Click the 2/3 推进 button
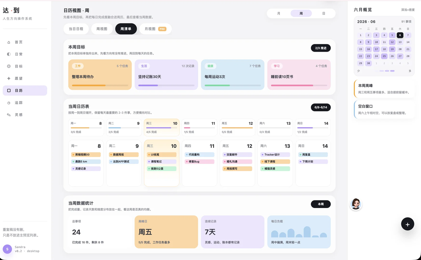Viewport: 421px width, 260px height. coord(321,48)
